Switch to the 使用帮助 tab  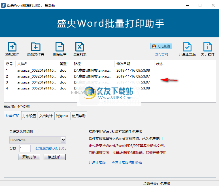[x=79, y=116]
